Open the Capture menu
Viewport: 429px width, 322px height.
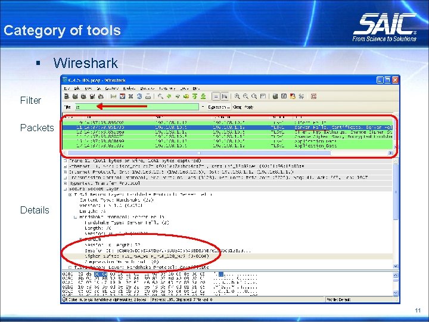click(x=111, y=88)
